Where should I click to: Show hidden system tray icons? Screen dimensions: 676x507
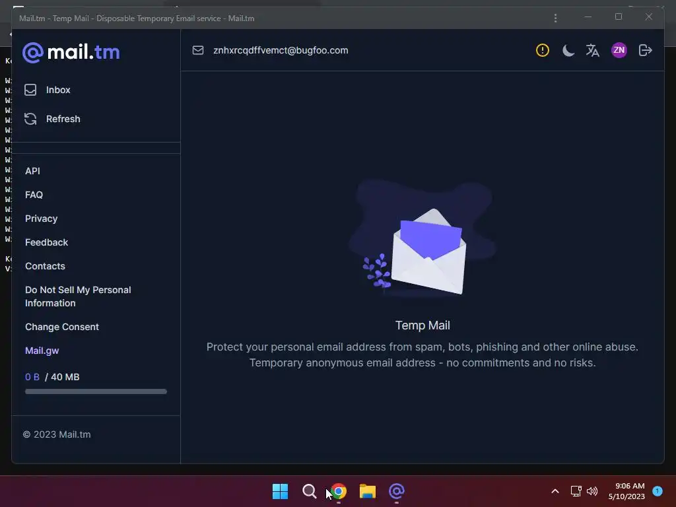coord(555,491)
